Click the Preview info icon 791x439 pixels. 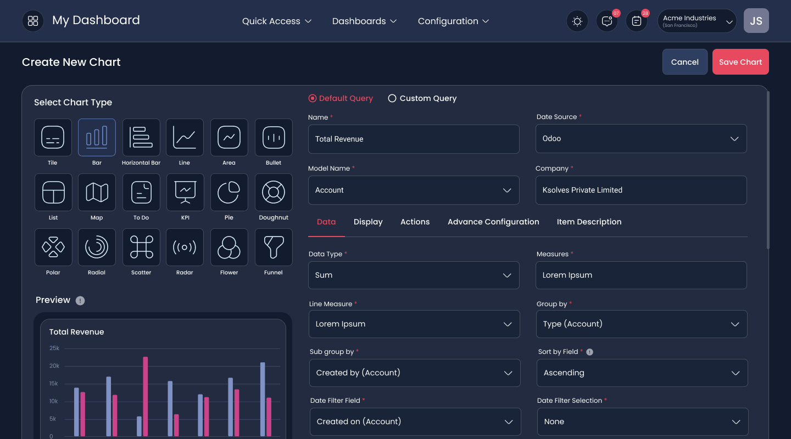(x=80, y=300)
